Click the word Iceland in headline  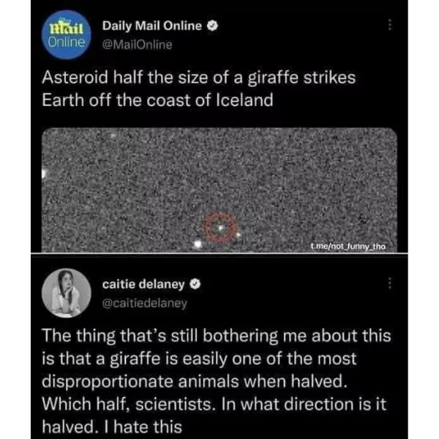tap(244, 100)
